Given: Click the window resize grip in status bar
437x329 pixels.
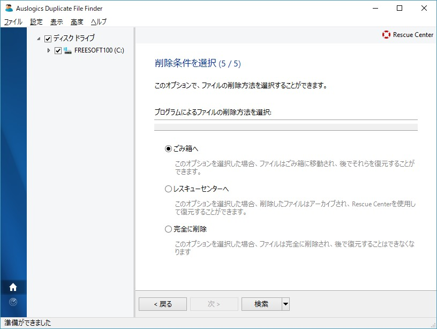Looking at the screenshot, I should tap(433, 325).
